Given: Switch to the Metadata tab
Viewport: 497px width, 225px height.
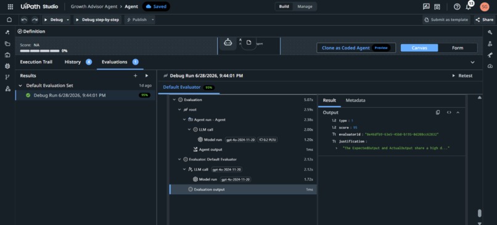Looking at the screenshot, I should pos(355,100).
